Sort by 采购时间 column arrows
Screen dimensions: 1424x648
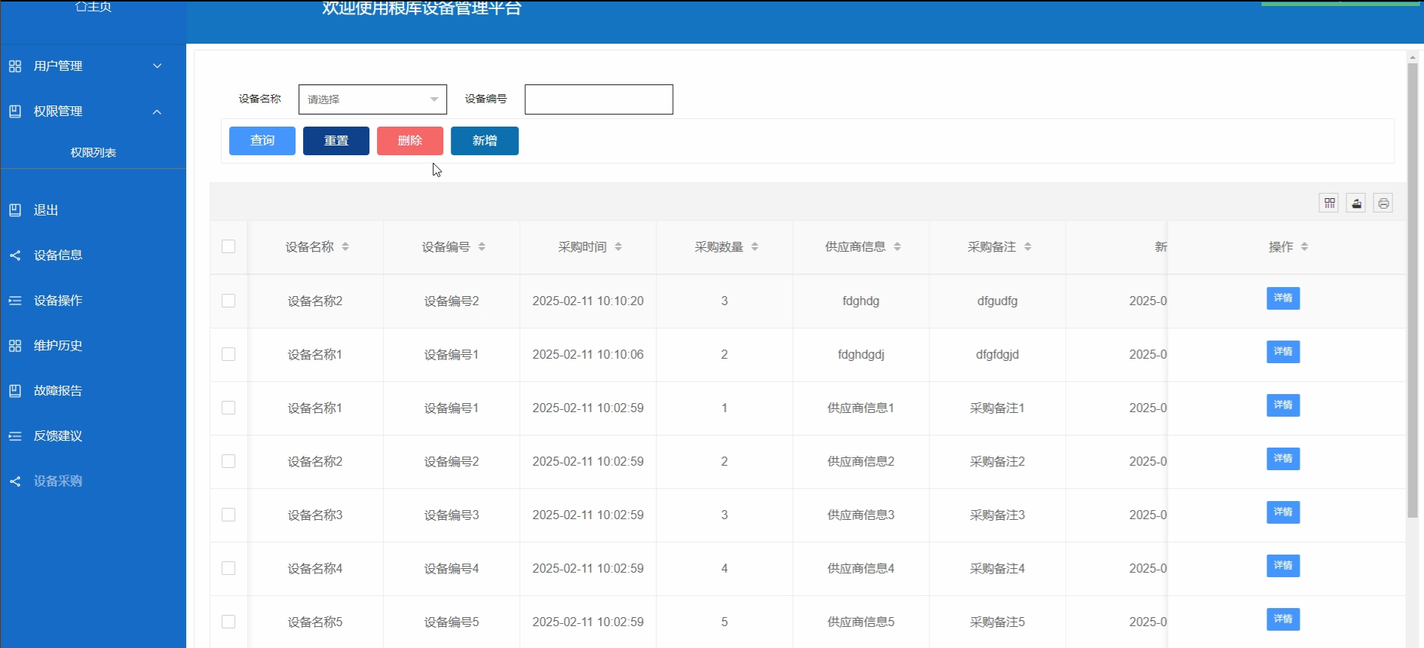coord(618,247)
